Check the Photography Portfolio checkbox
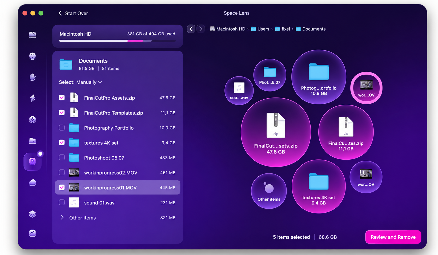The width and height of the screenshot is (438, 255). 62,128
